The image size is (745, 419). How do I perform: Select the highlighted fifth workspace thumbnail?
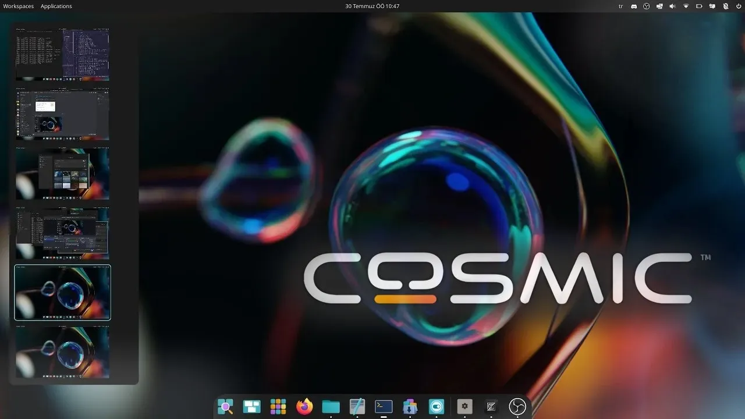pyautogui.click(x=62, y=293)
